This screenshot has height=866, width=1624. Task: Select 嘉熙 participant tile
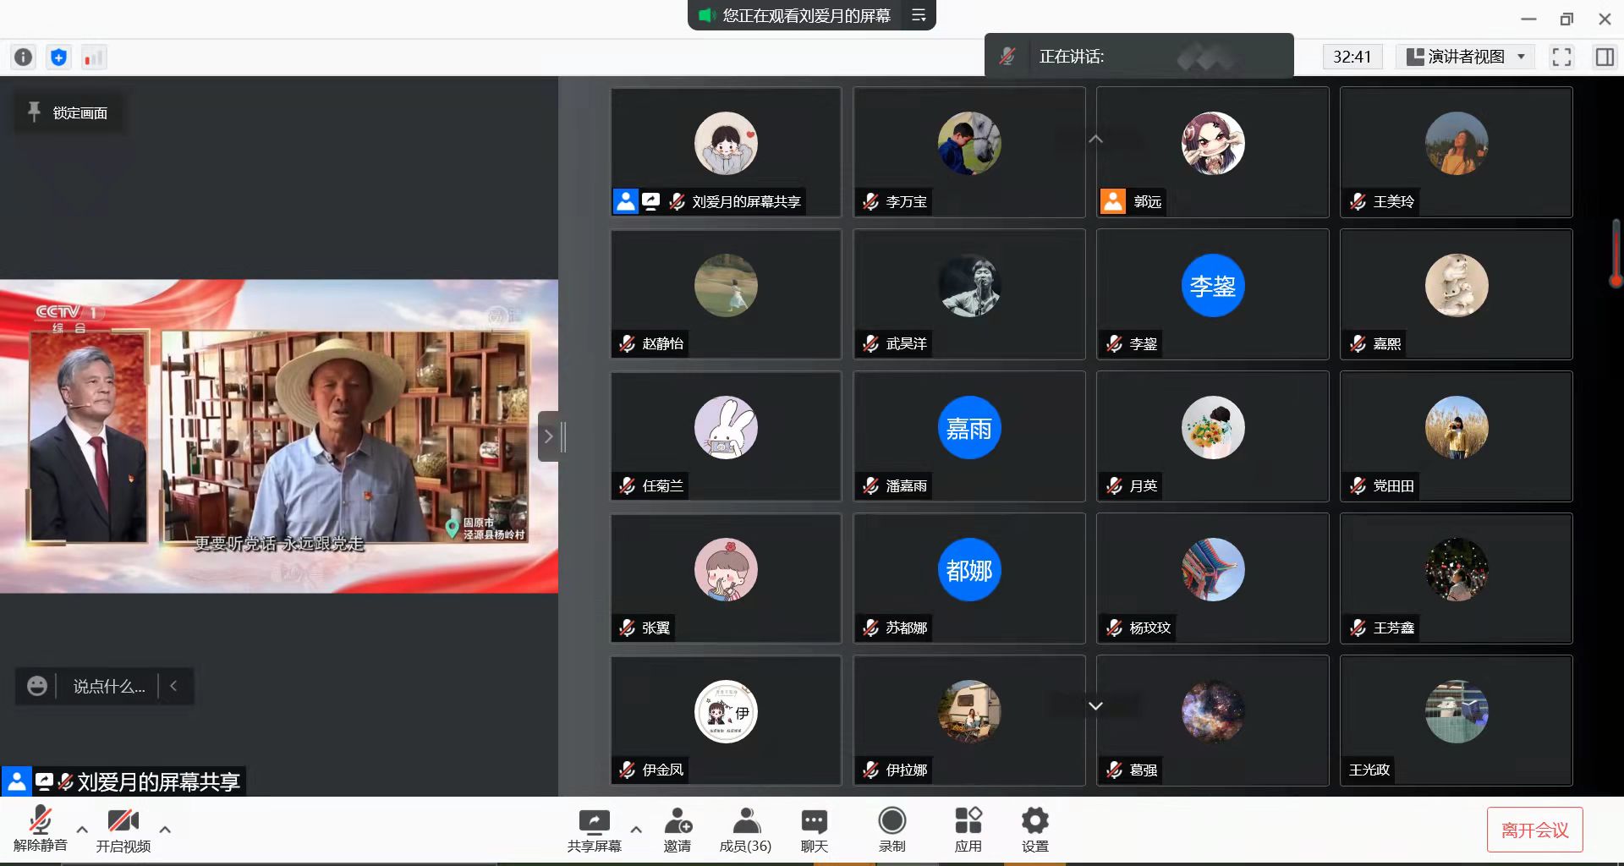pos(1457,294)
